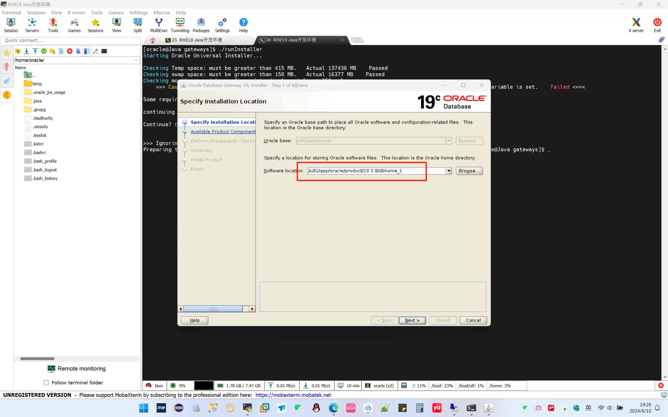Click the SFTP download arrow icon
Viewport: 668px width, 417px height.
click(x=27, y=51)
